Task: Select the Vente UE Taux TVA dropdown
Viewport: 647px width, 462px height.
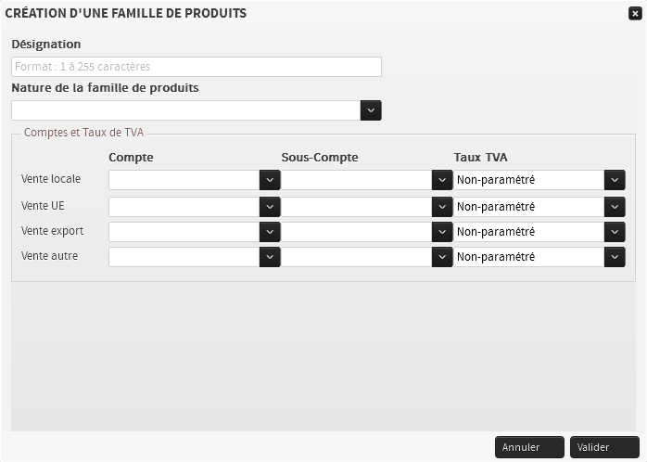Action: (615, 206)
